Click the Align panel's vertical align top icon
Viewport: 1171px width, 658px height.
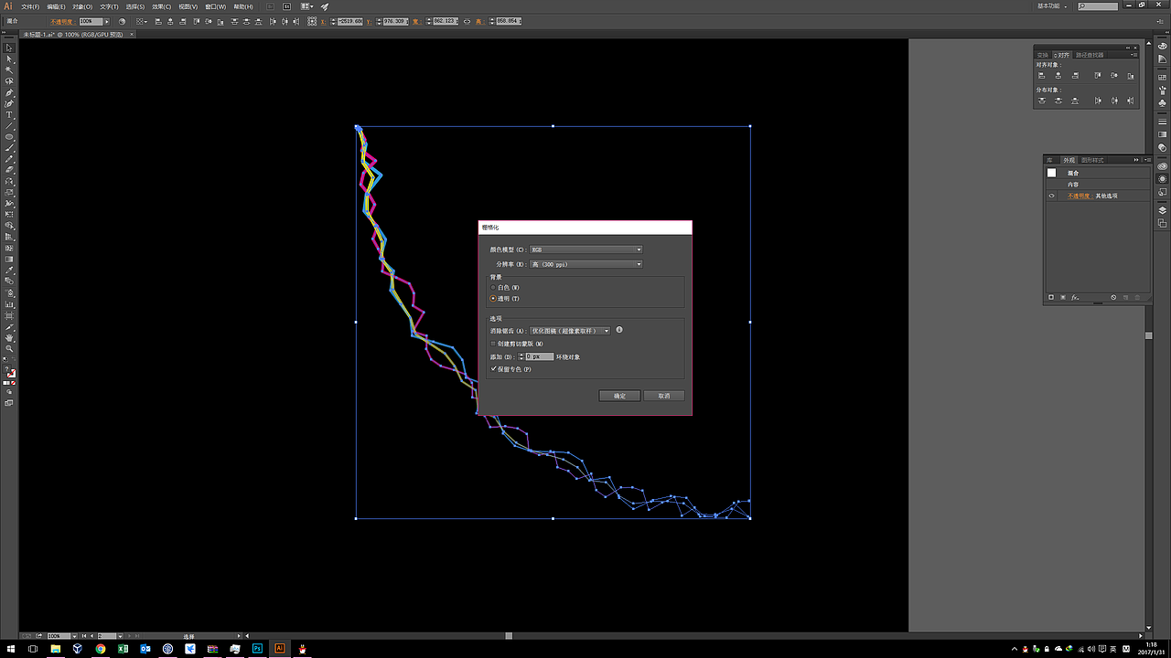tap(1098, 76)
